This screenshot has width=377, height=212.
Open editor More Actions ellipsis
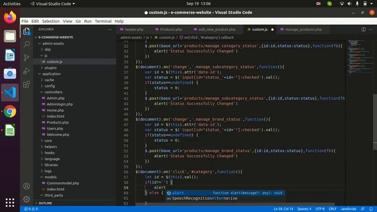pyautogui.click(x=371, y=29)
